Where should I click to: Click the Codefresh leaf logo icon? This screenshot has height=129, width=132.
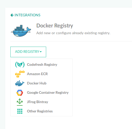[20, 64]
